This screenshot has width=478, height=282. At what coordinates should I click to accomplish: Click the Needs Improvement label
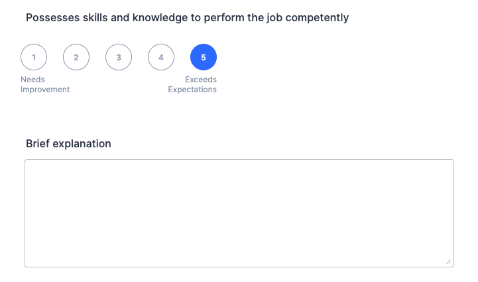pyautogui.click(x=44, y=84)
